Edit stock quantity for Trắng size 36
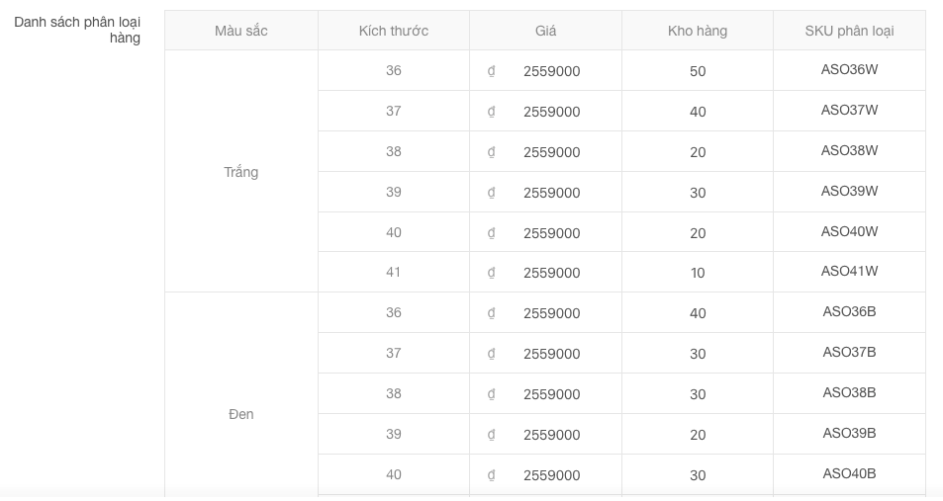This screenshot has height=501, width=943. [x=698, y=71]
